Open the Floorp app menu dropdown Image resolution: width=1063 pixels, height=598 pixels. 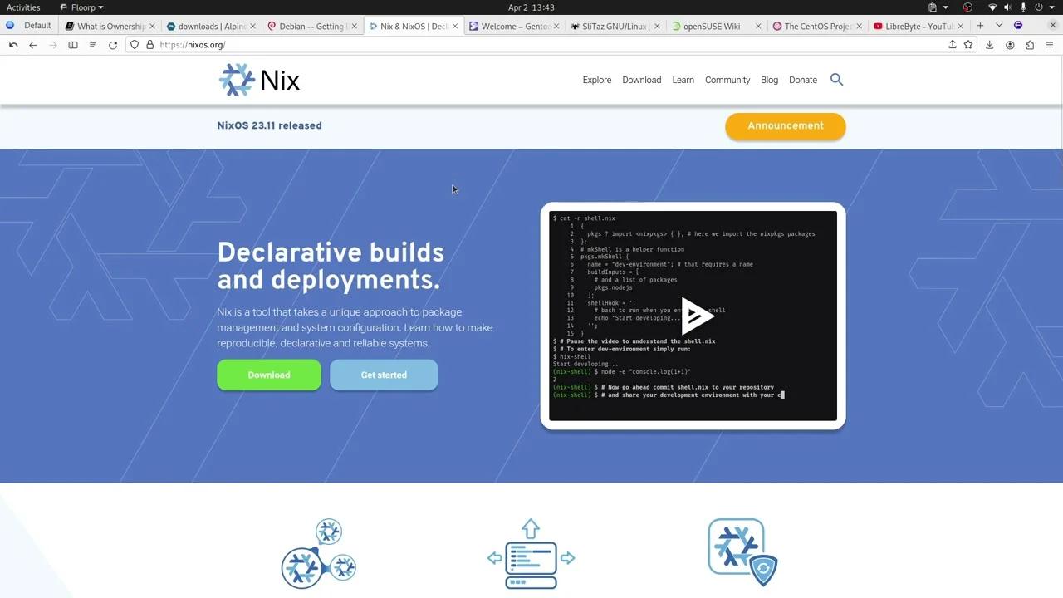click(82, 7)
